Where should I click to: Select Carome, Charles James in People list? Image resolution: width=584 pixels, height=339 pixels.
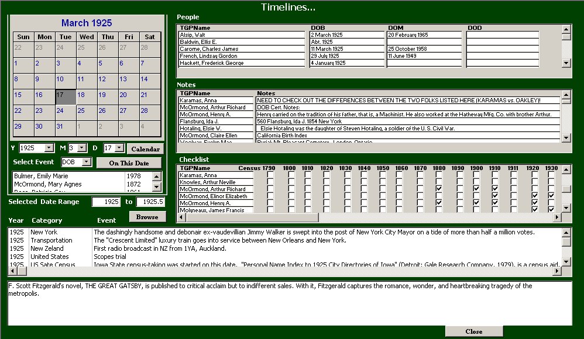click(242, 49)
